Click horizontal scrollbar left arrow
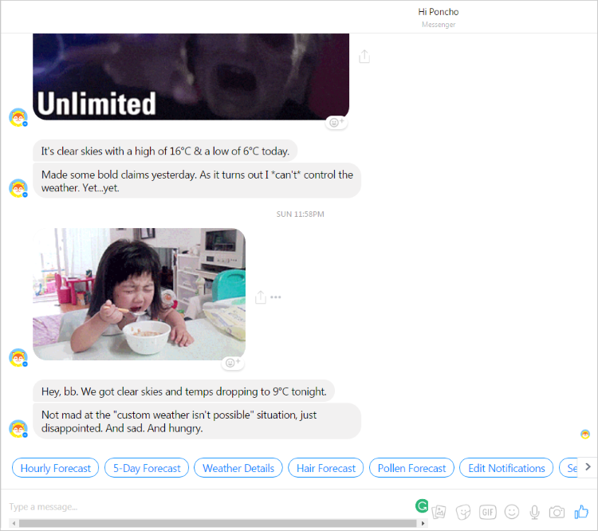The width and height of the screenshot is (598, 531). click(x=14, y=523)
